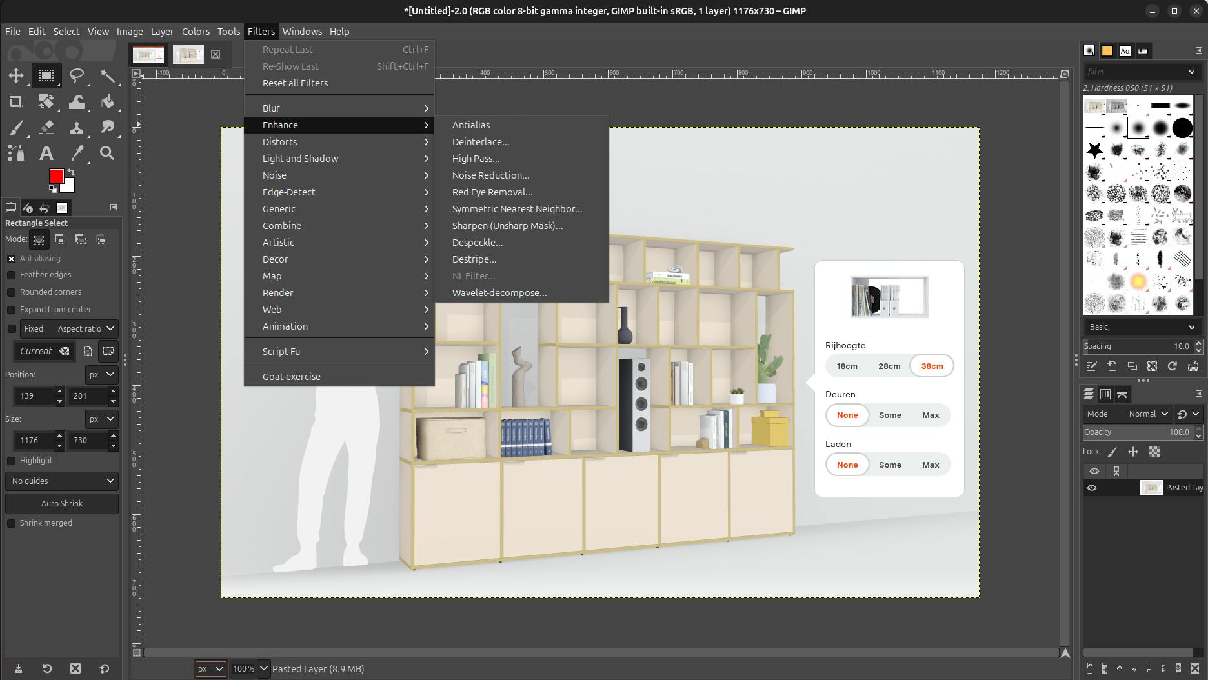The height and width of the screenshot is (680, 1208).
Task: Open the No guides dropdown
Action: click(x=62, y=481)
